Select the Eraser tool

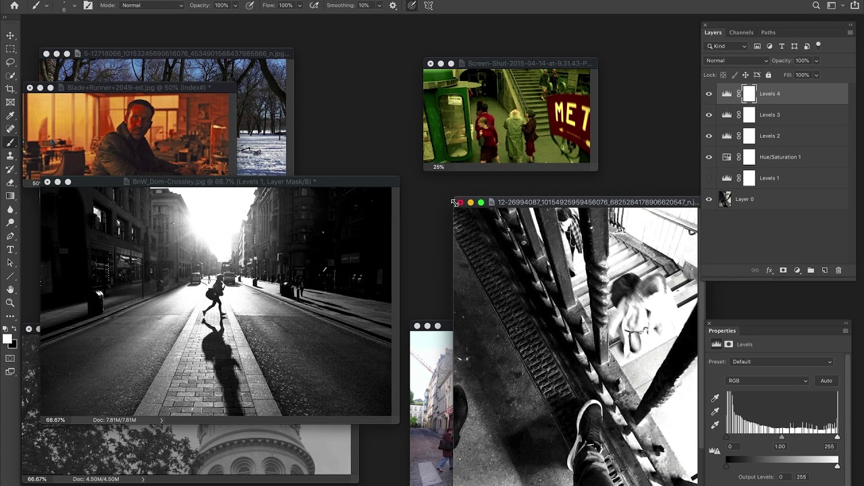tap(10, 183)
